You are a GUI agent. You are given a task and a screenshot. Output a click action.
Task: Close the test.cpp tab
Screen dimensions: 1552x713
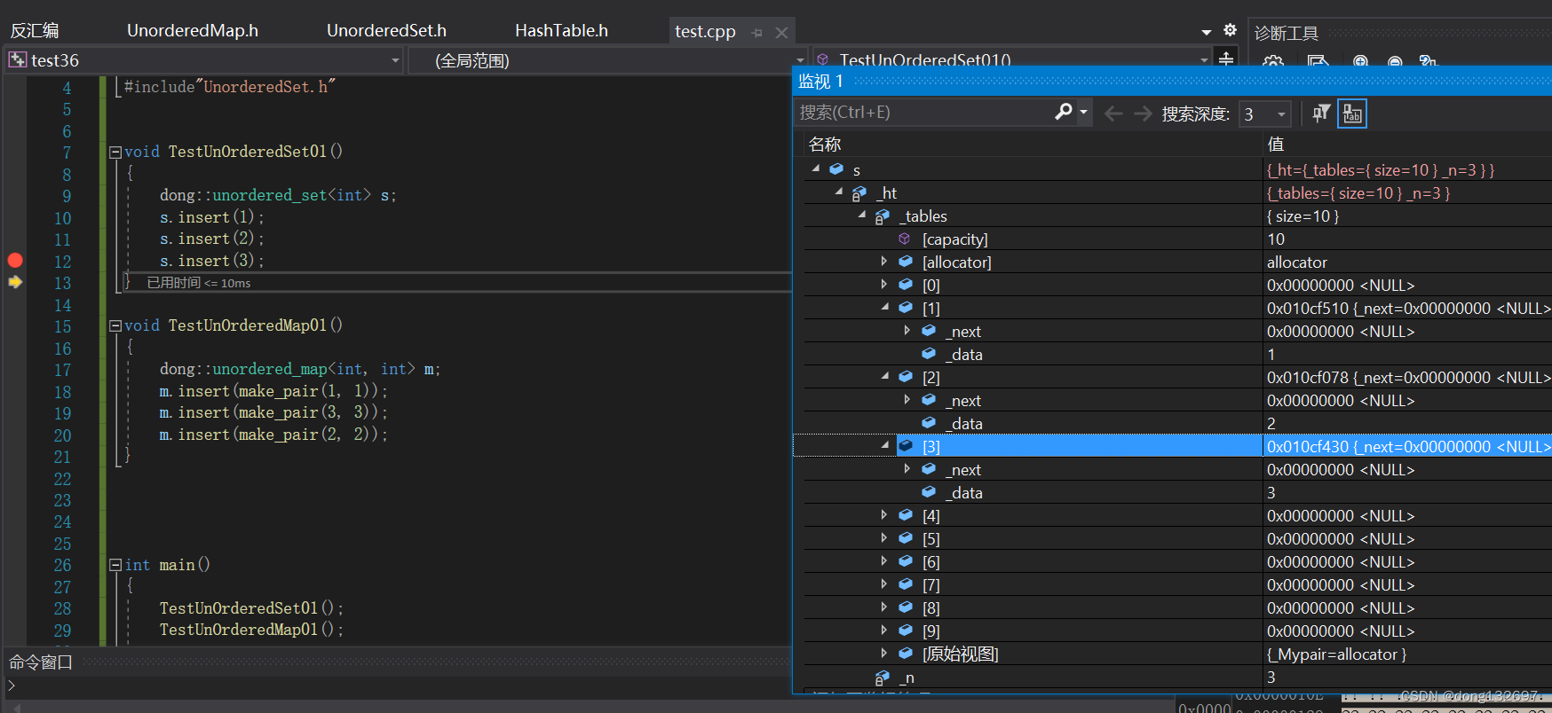pyautogui.click(x=781, y=33)
